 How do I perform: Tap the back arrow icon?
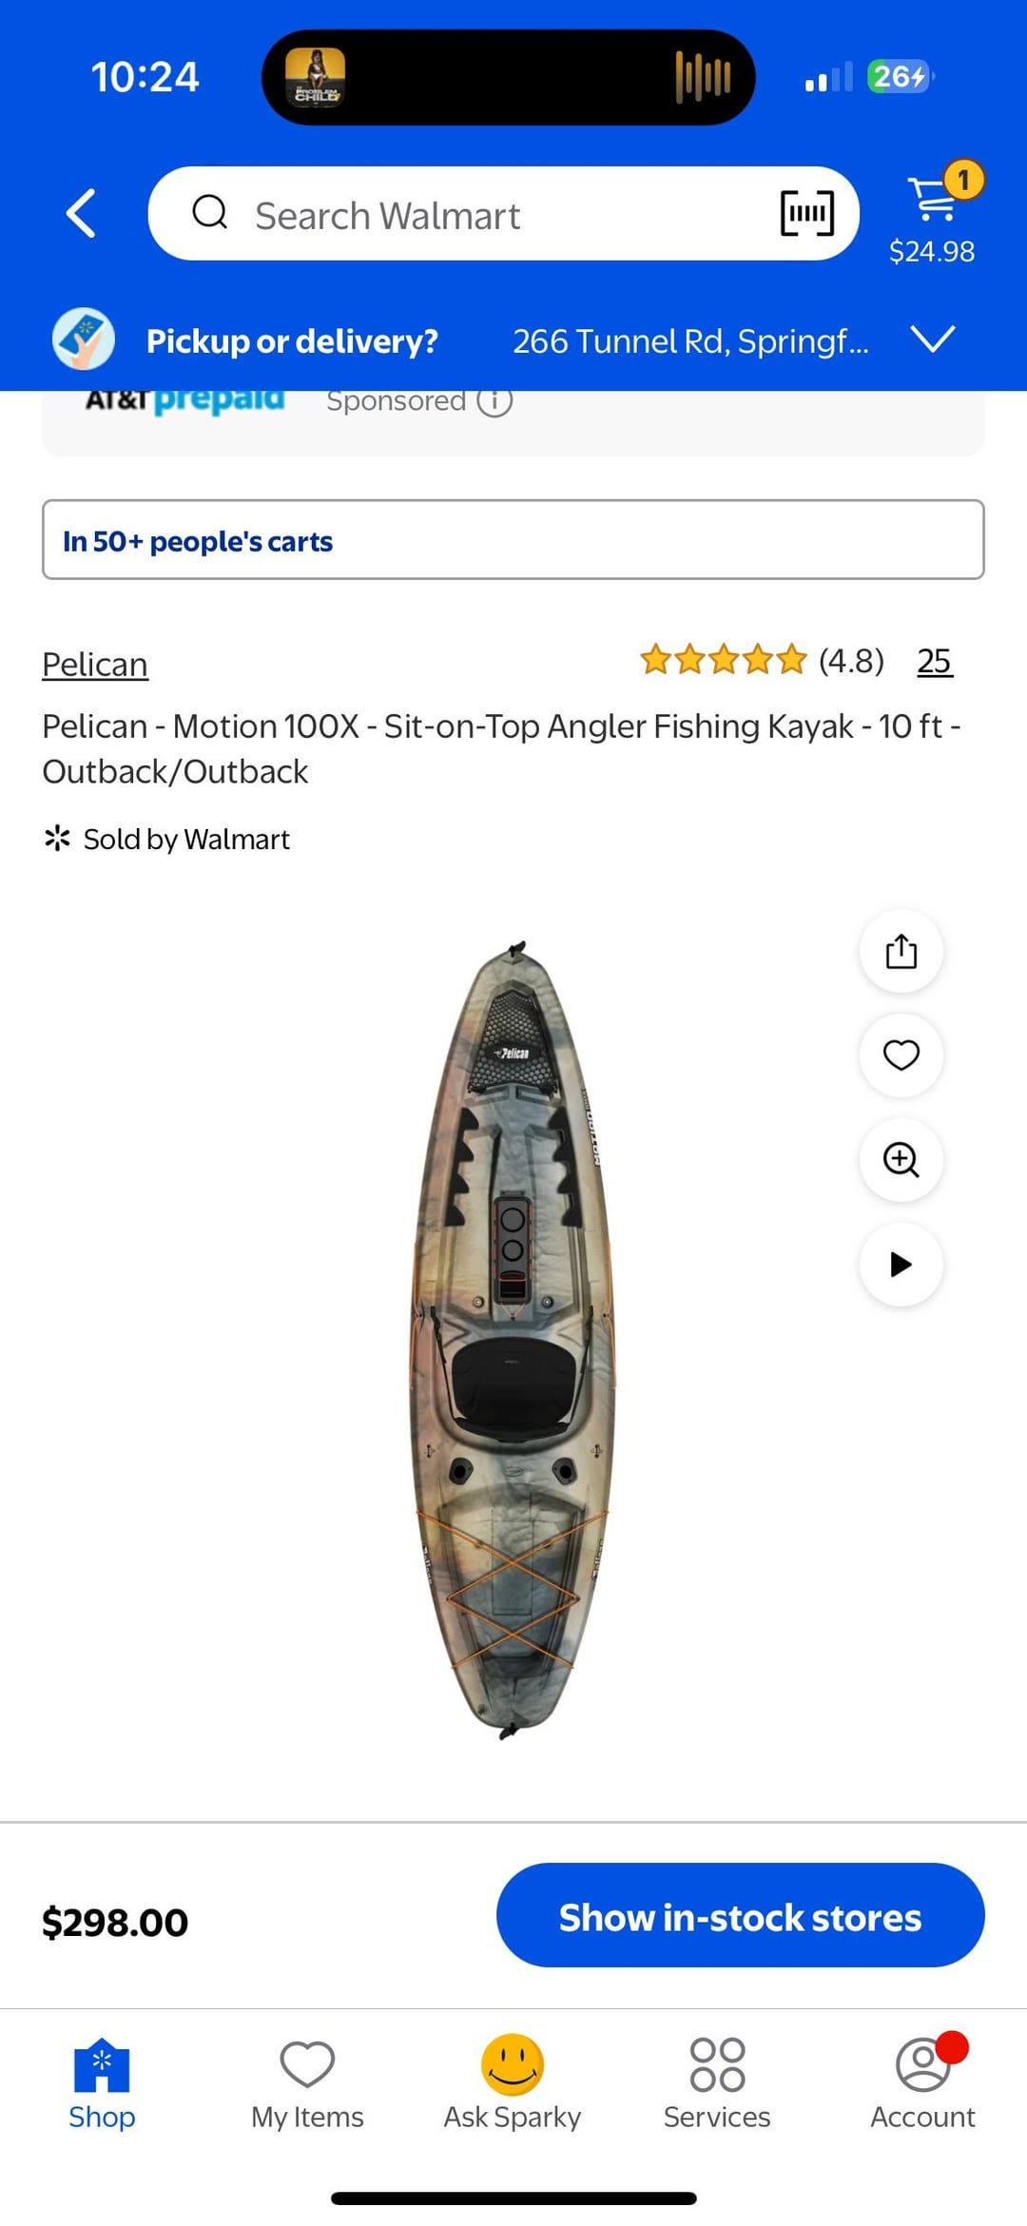[82, 213]
